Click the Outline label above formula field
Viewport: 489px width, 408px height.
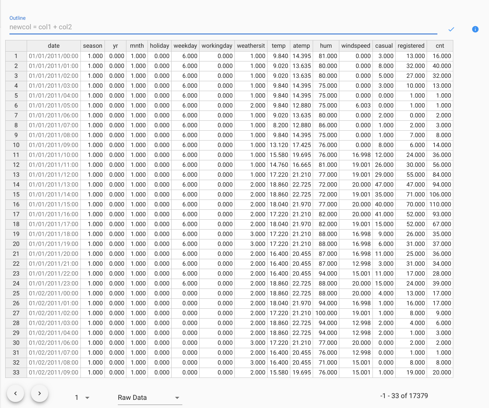pos(18,18)
